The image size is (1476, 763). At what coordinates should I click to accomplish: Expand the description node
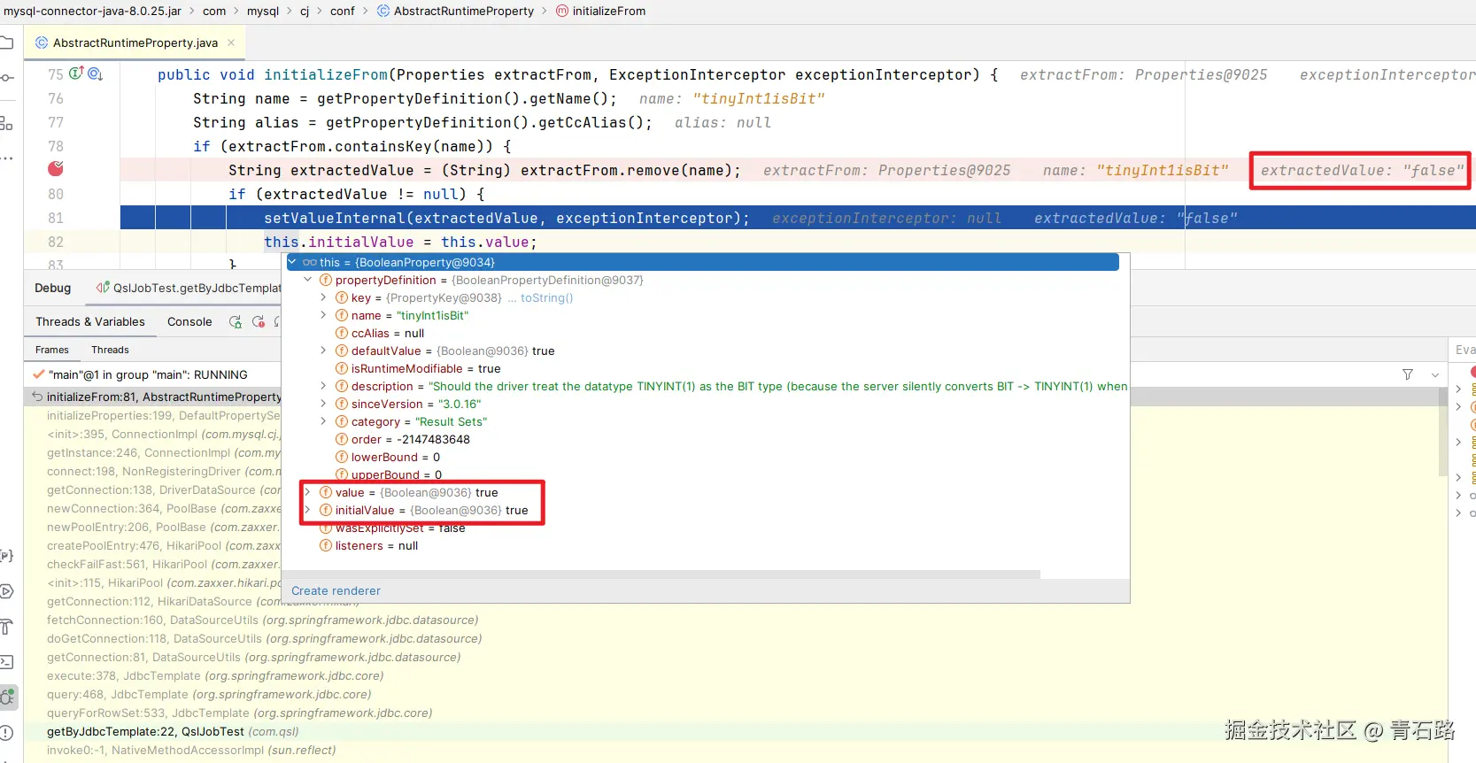click(x=324, y=386)
